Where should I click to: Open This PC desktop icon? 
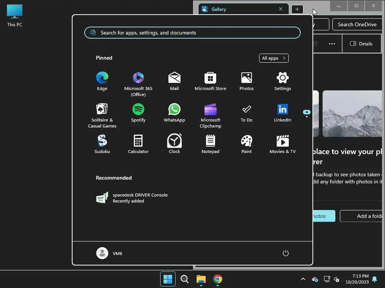pyautogui.click(x=15, y=15)
